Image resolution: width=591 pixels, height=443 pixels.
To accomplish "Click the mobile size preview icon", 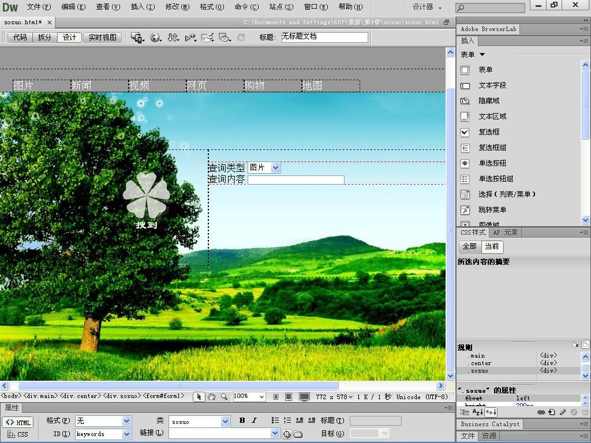I will click(x=276, y=397).
